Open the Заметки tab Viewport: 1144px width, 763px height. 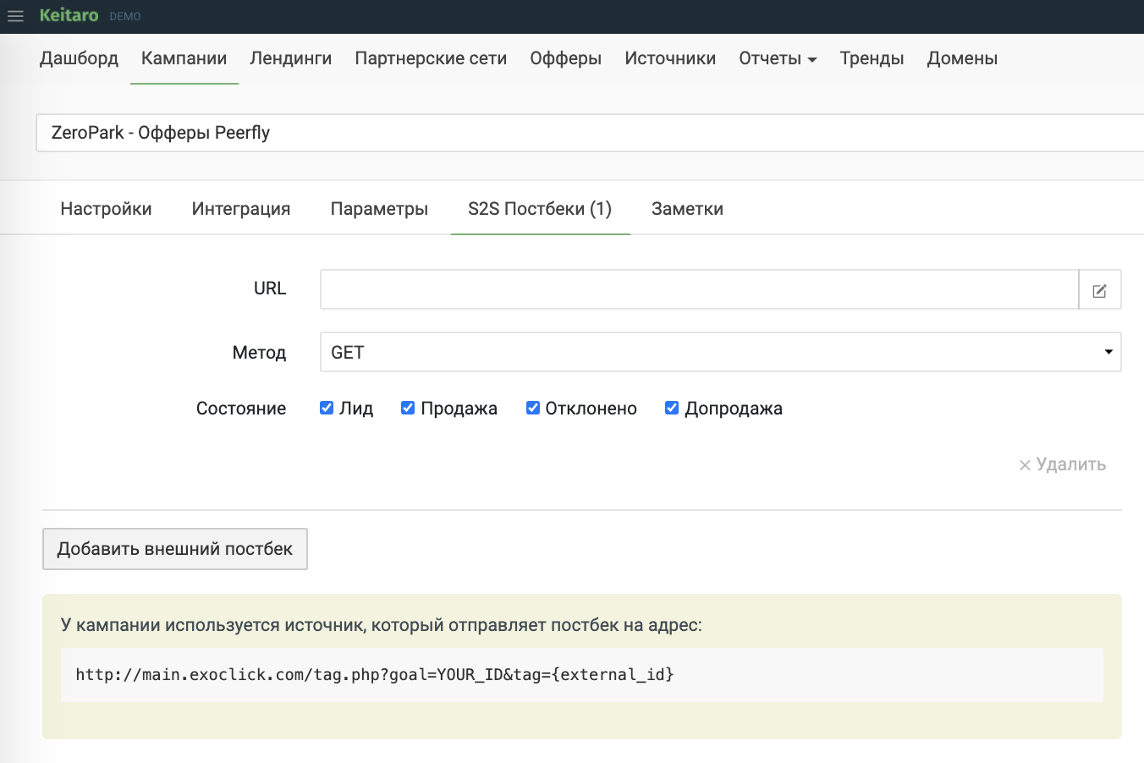pyautogui.click(x=687, y=209)
